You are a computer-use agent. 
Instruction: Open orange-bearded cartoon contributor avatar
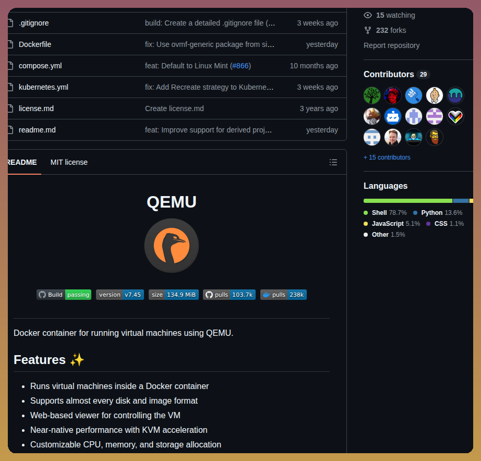(435, 137)
